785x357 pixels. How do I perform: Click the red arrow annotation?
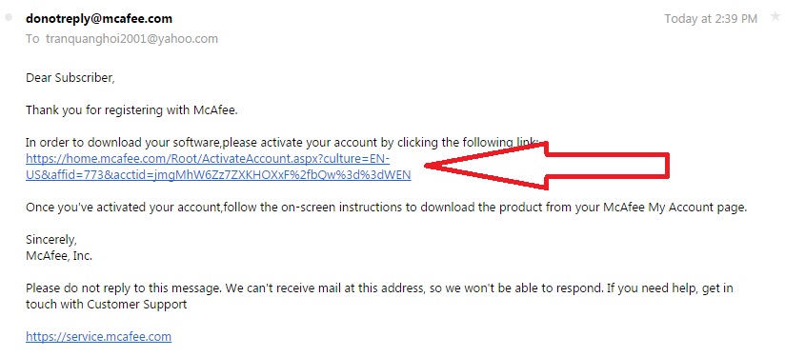[x=547, y=166]
